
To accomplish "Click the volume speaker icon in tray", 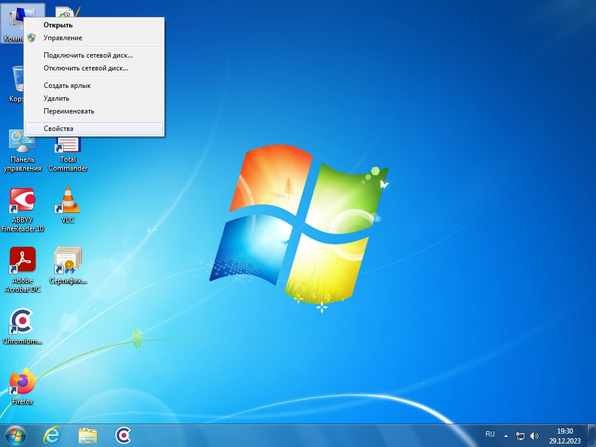I will coord(534,435).
